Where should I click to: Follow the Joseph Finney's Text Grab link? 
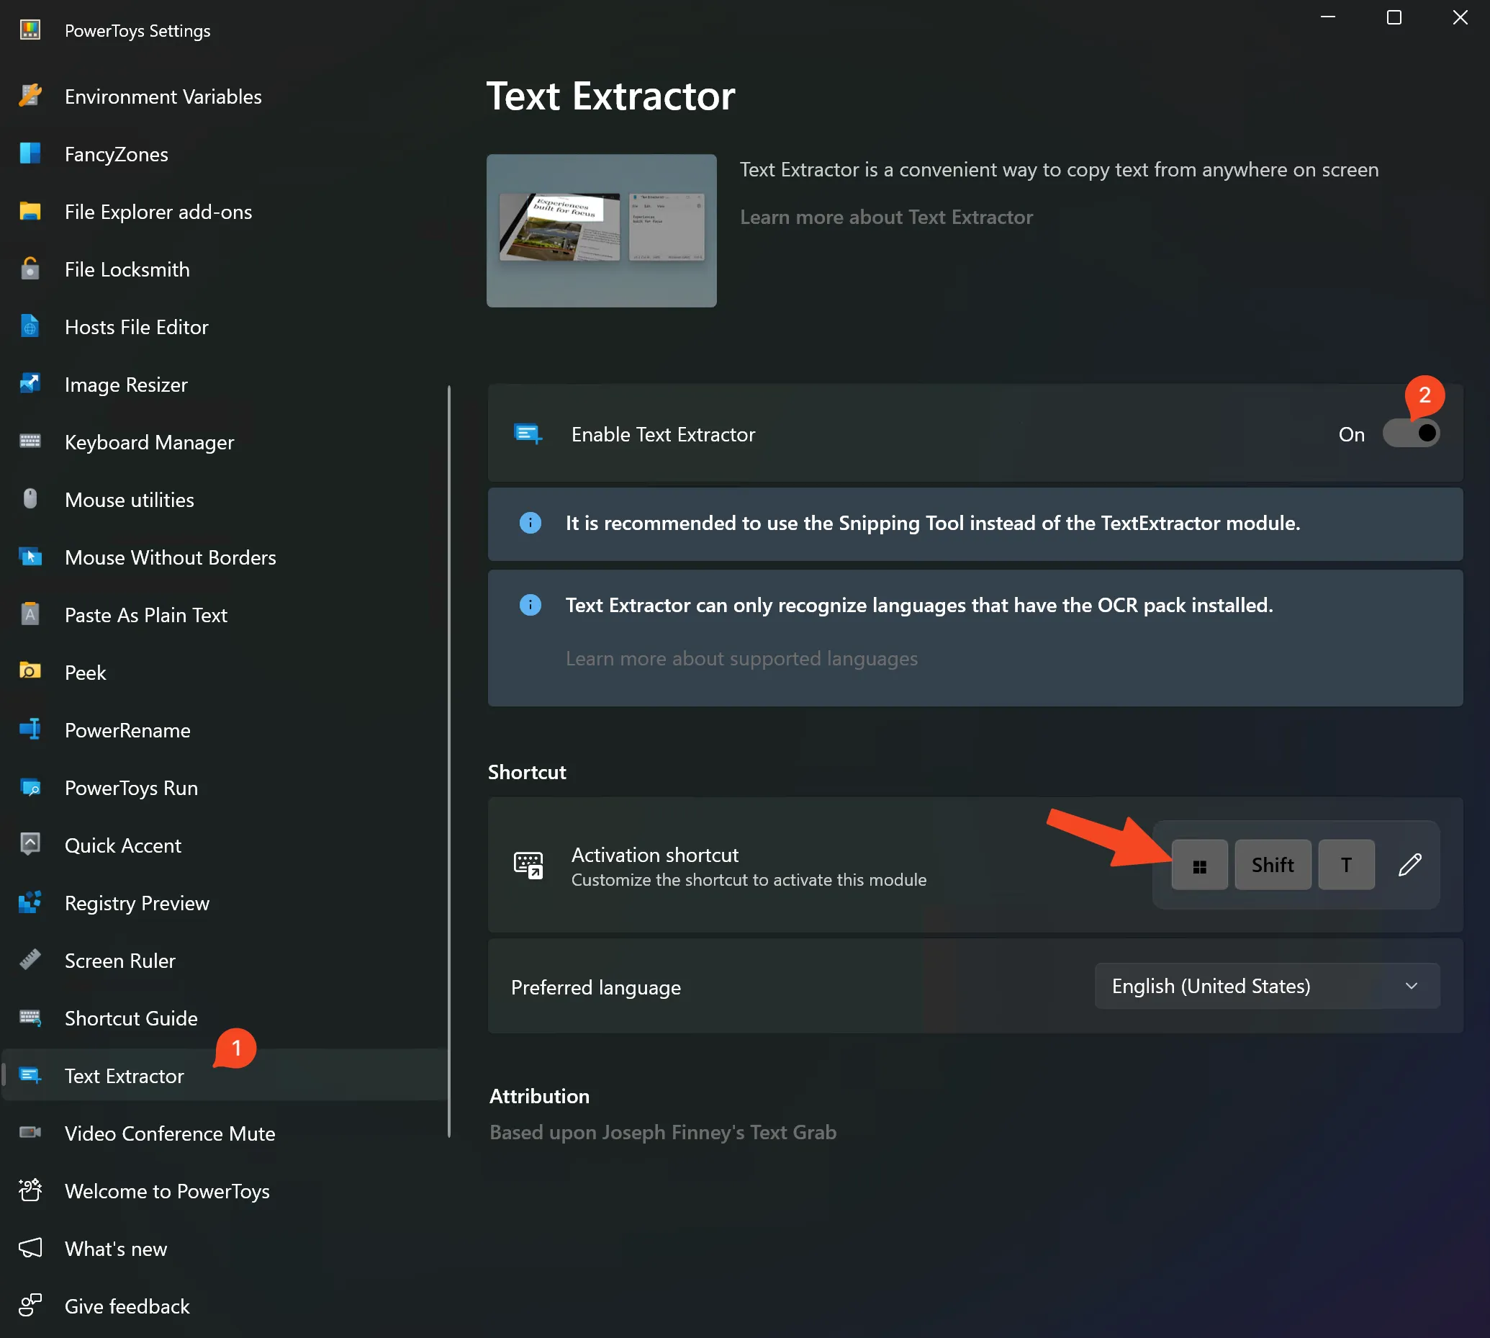[x=663, y=1132]
